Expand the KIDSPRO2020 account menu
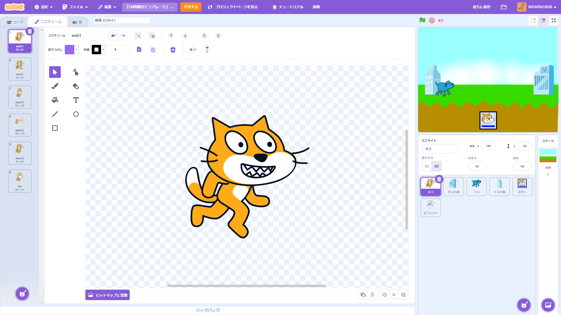 541,7
